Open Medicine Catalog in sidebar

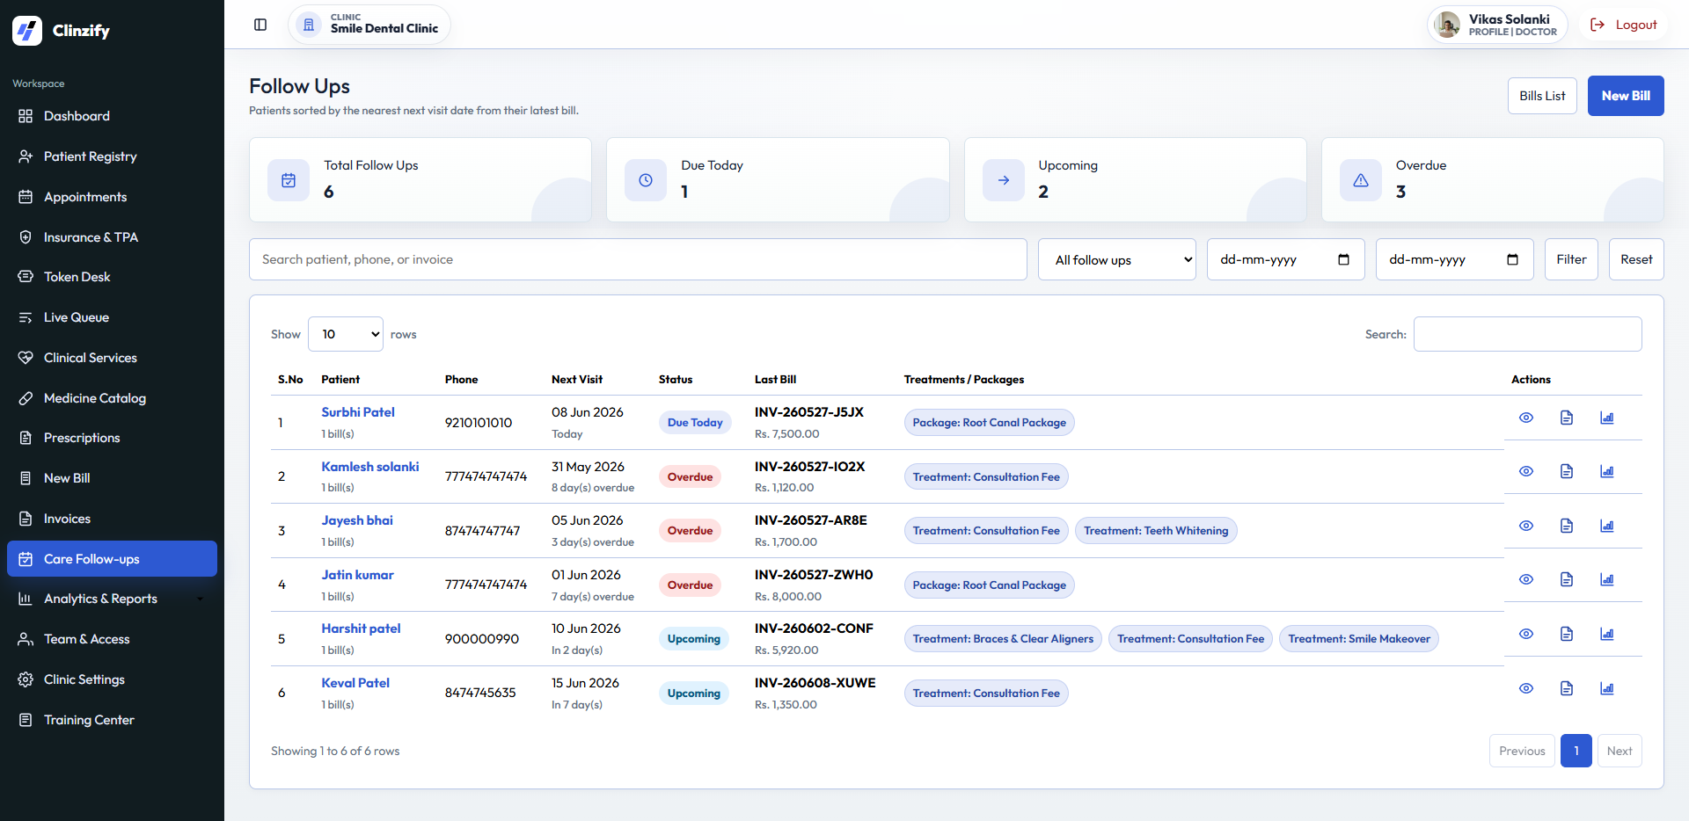click(x=112, y=398)
